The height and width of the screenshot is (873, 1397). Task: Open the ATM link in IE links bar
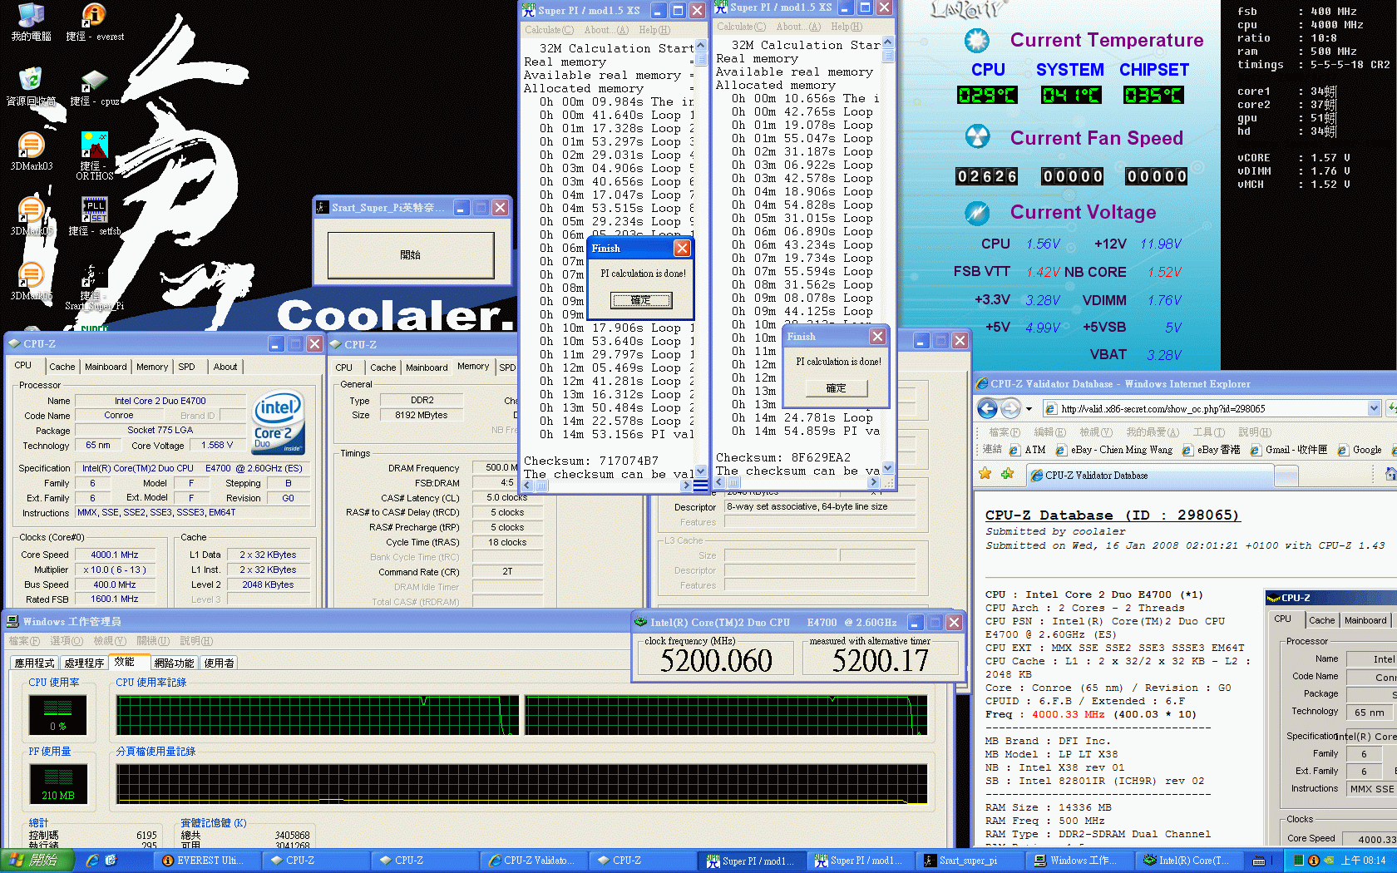coord(1028,450)
